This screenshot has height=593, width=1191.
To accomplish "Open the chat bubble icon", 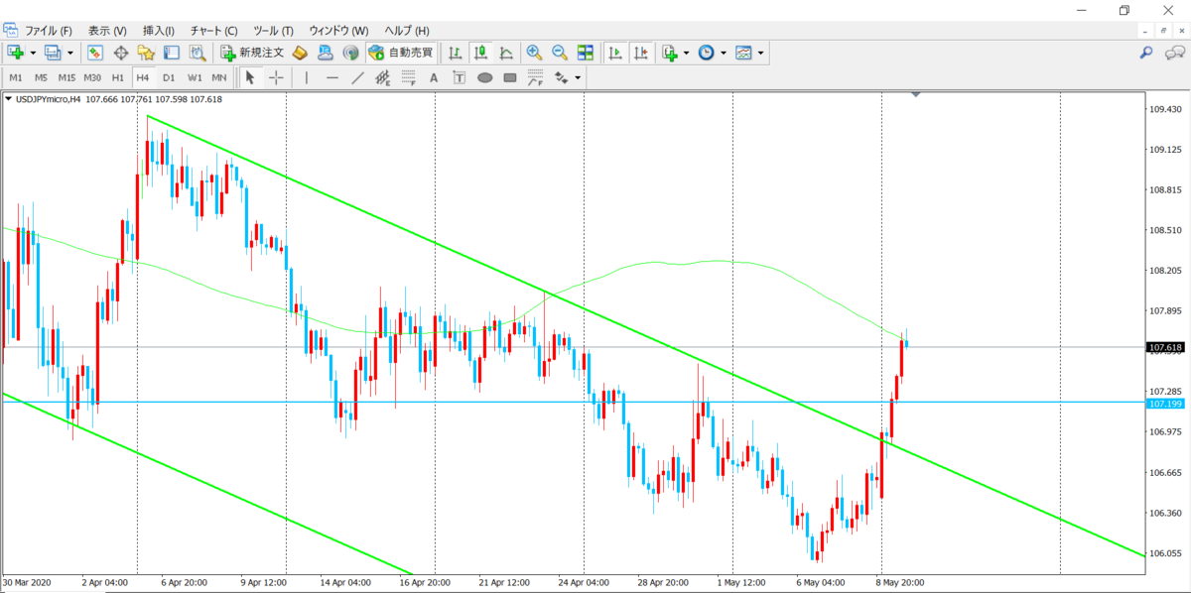I will [1174, 53].
